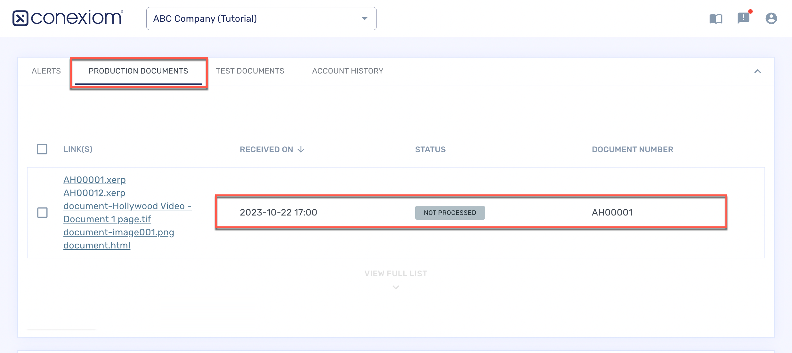This screenshot has height=353, width=792.
Task: Open the document.html link
Action: click(x=97, y=245)
